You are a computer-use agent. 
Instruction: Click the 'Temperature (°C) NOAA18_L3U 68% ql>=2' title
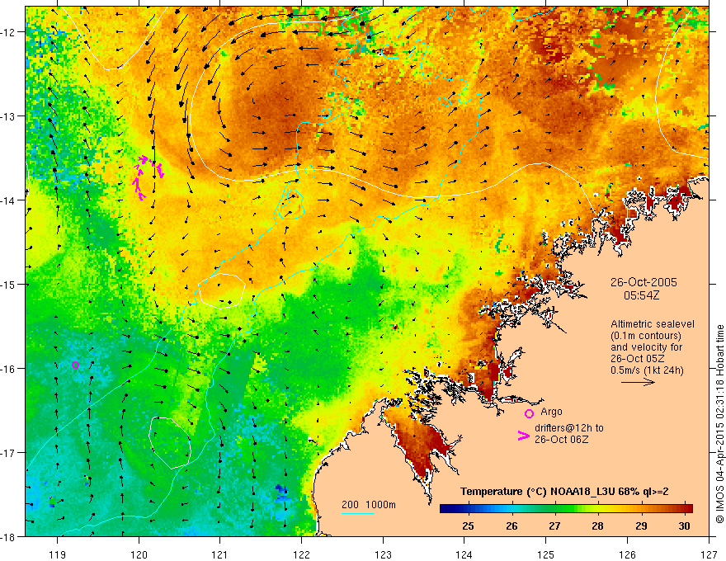[x=564, y=492]
